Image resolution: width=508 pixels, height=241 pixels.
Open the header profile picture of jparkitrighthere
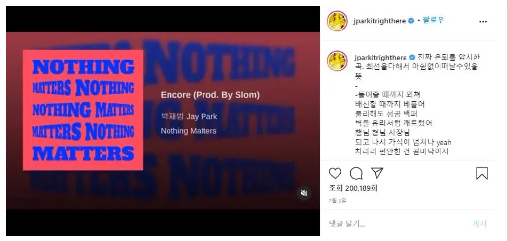tap(337, 21)
